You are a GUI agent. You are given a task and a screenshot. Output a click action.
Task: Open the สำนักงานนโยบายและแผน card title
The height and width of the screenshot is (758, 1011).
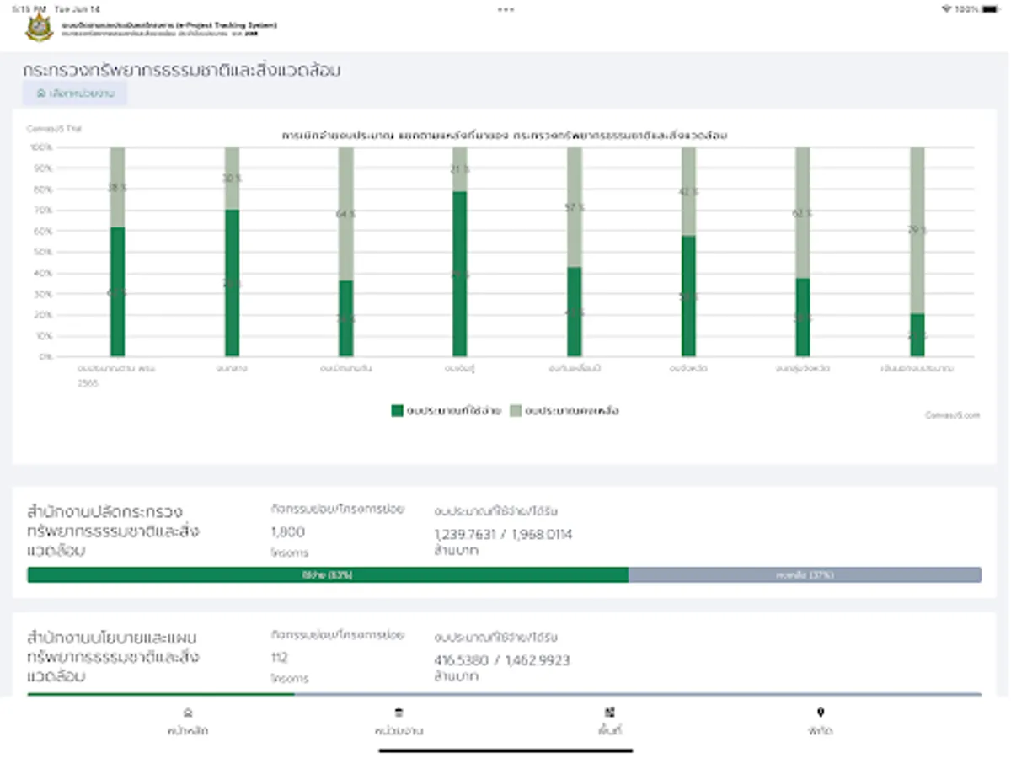coord(113,656)
